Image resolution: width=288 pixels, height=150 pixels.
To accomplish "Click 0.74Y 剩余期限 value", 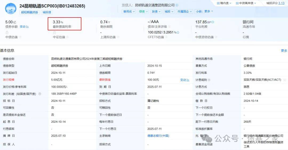I will tap(105, 22).
